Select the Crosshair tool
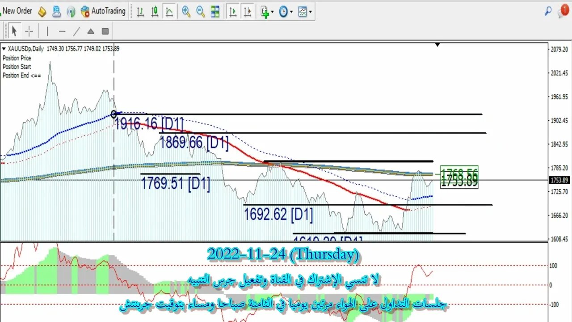 coord(29,31)
